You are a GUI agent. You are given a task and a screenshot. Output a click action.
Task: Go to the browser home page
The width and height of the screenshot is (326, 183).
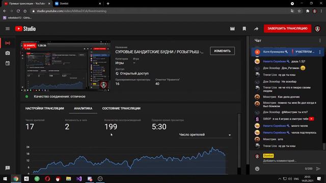(25, 11)
